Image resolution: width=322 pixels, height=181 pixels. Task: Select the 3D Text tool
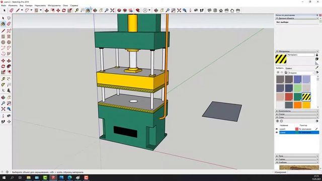[9, 90]
